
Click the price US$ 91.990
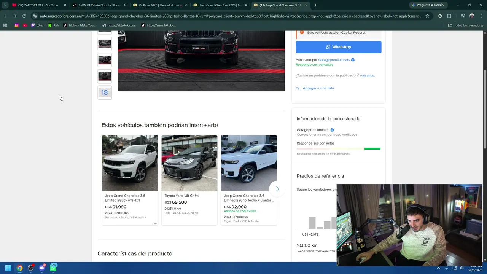pos(116,207)
